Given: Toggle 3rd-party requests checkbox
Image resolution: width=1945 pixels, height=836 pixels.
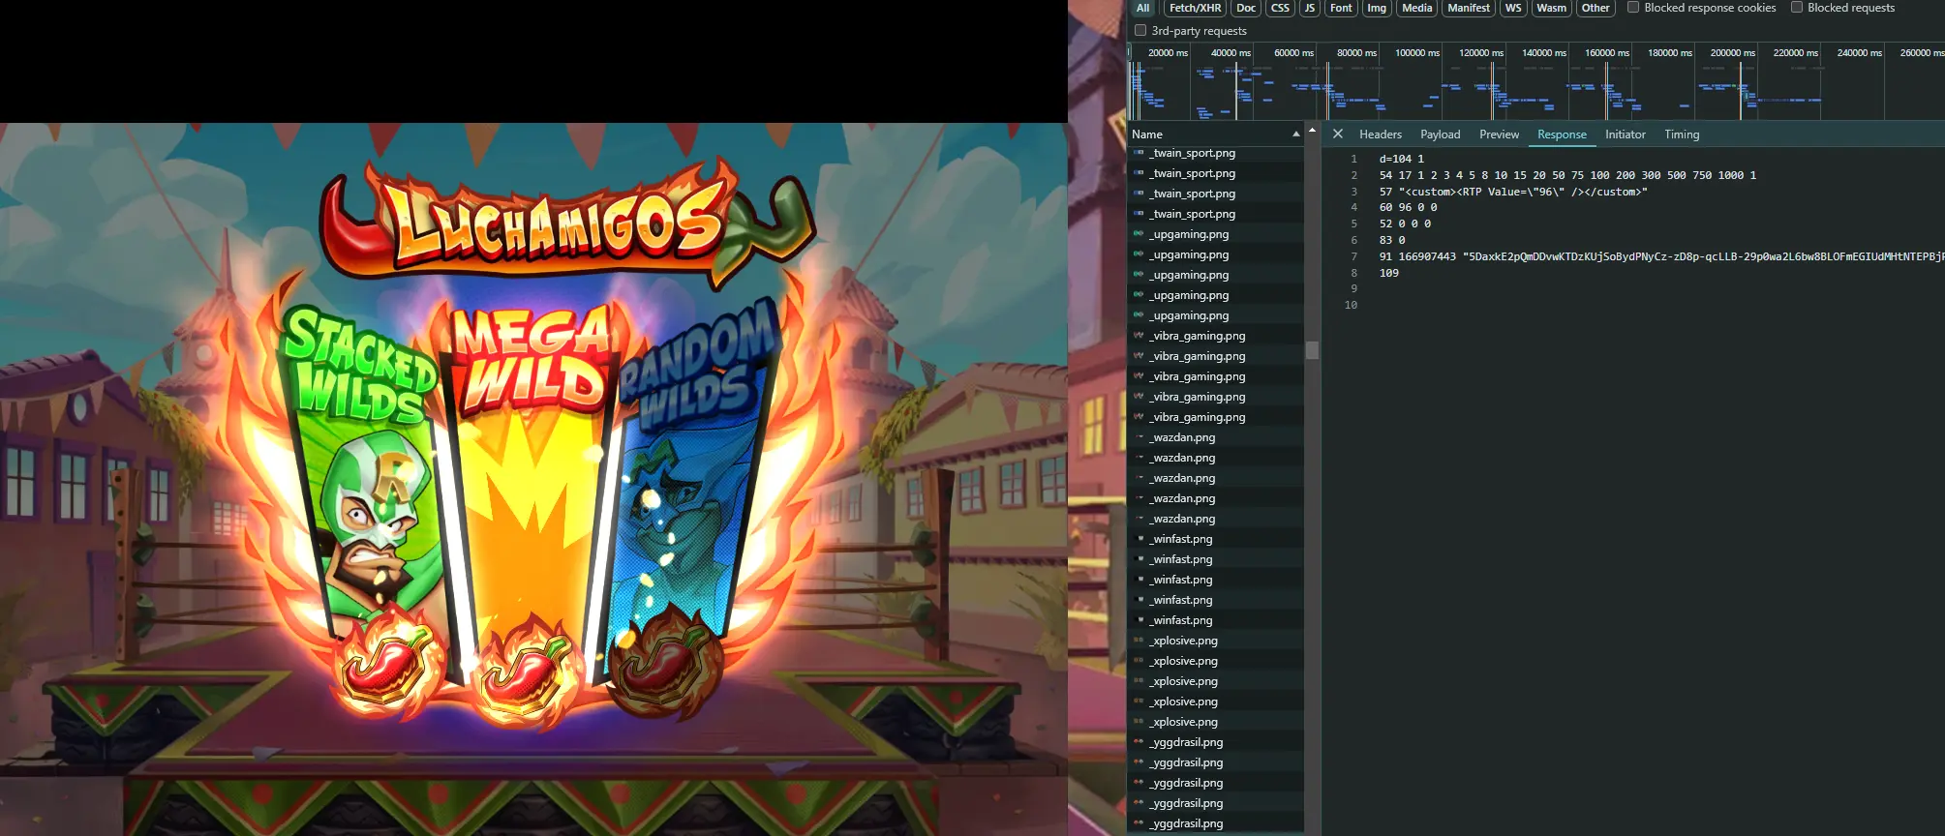Looking at the screenshot, I should pos(1140,30).
